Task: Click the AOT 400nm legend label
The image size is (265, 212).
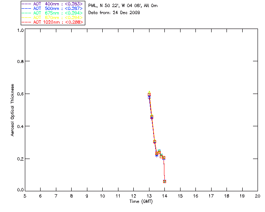Action: 58,4
